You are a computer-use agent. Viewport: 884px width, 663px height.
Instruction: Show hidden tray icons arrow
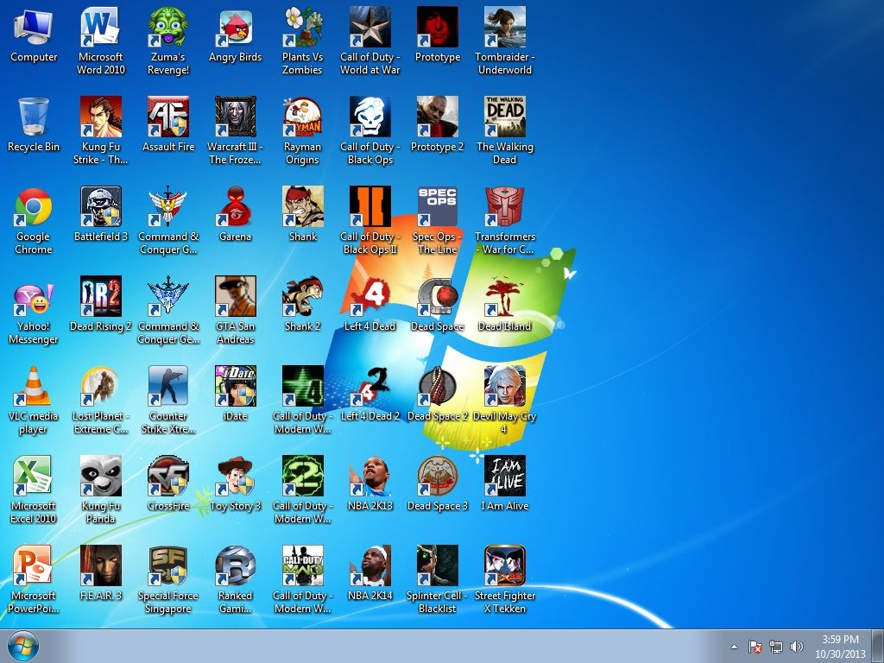coord(734,647)
